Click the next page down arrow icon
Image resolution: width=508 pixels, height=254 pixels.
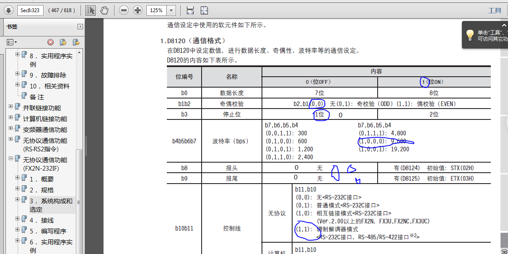[8, 10]
